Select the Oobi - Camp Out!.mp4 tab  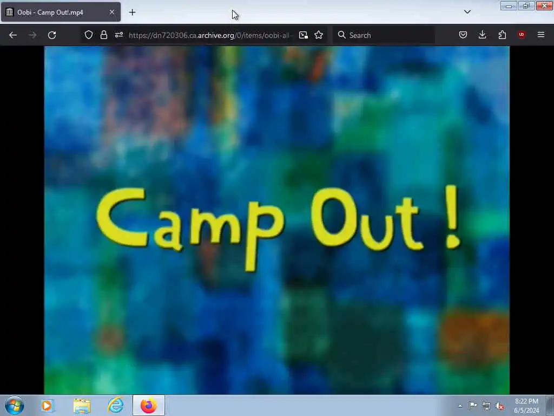(61, 12)
